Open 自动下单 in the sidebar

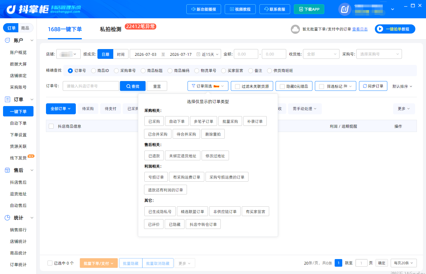point(18,123)
